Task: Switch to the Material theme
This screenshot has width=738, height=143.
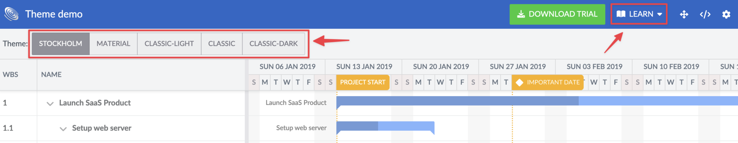Action: tap(113, 44)
